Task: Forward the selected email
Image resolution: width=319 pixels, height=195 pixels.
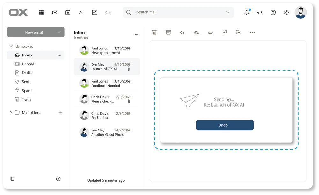Action: (x=211, y=32)
